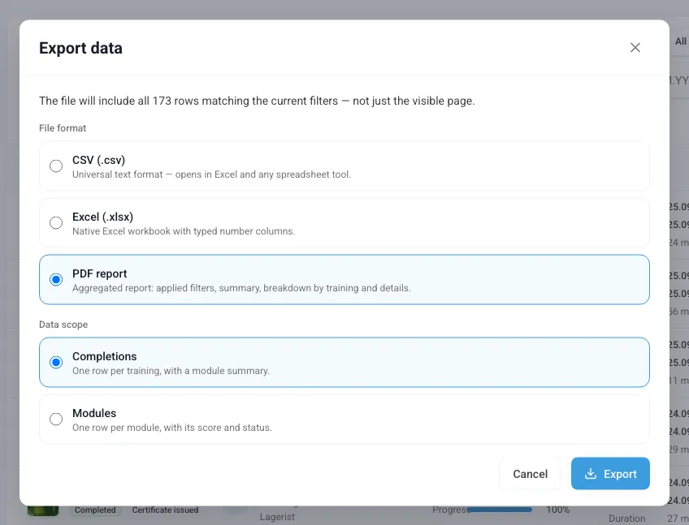Click the 'Universal text format' description text
Screen dimensions: 689x525
click(x=211, y=174)
